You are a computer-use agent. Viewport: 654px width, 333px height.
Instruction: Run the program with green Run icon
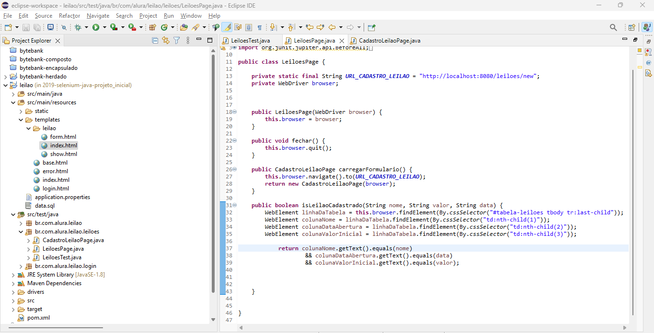[x=96, y=27]
